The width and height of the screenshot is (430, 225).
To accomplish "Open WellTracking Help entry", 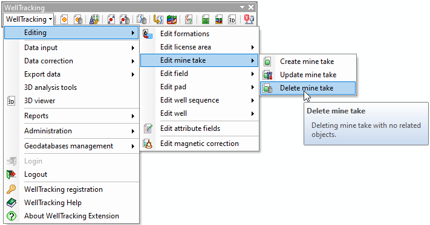I will pos(71,203).
